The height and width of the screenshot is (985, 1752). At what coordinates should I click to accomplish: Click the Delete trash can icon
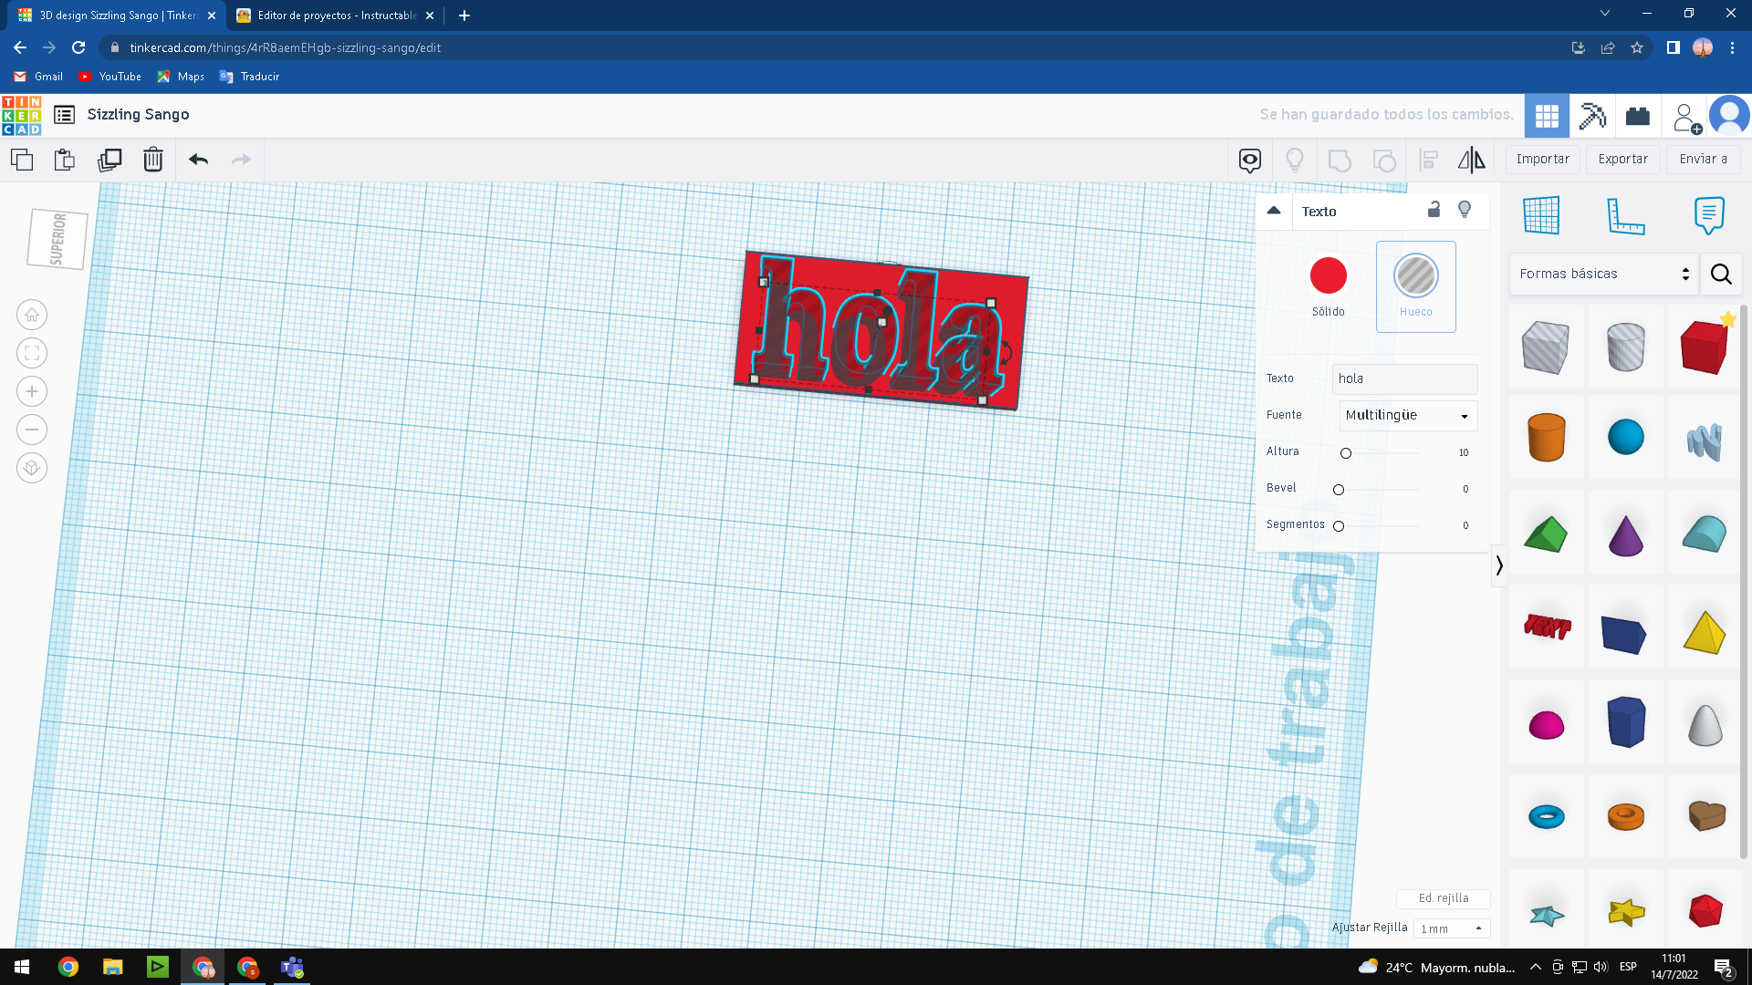click(152, 160)
